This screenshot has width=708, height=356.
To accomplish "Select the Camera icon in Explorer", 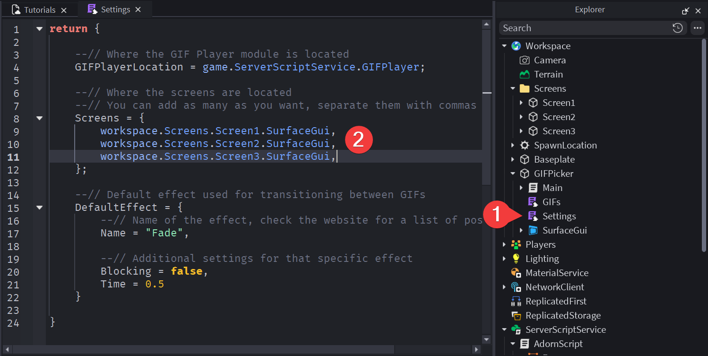I will click(x=525, y=60).
